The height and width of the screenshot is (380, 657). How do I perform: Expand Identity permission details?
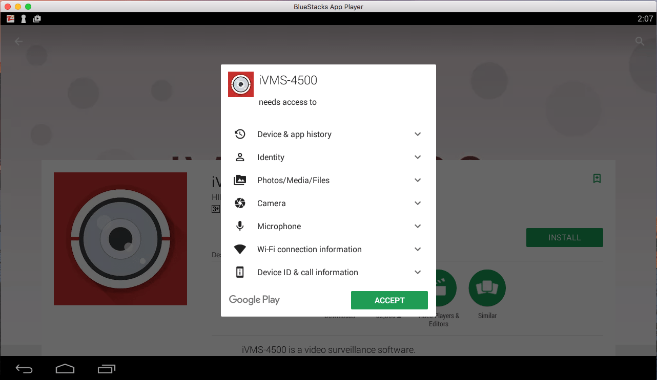(x=418, y=157)
